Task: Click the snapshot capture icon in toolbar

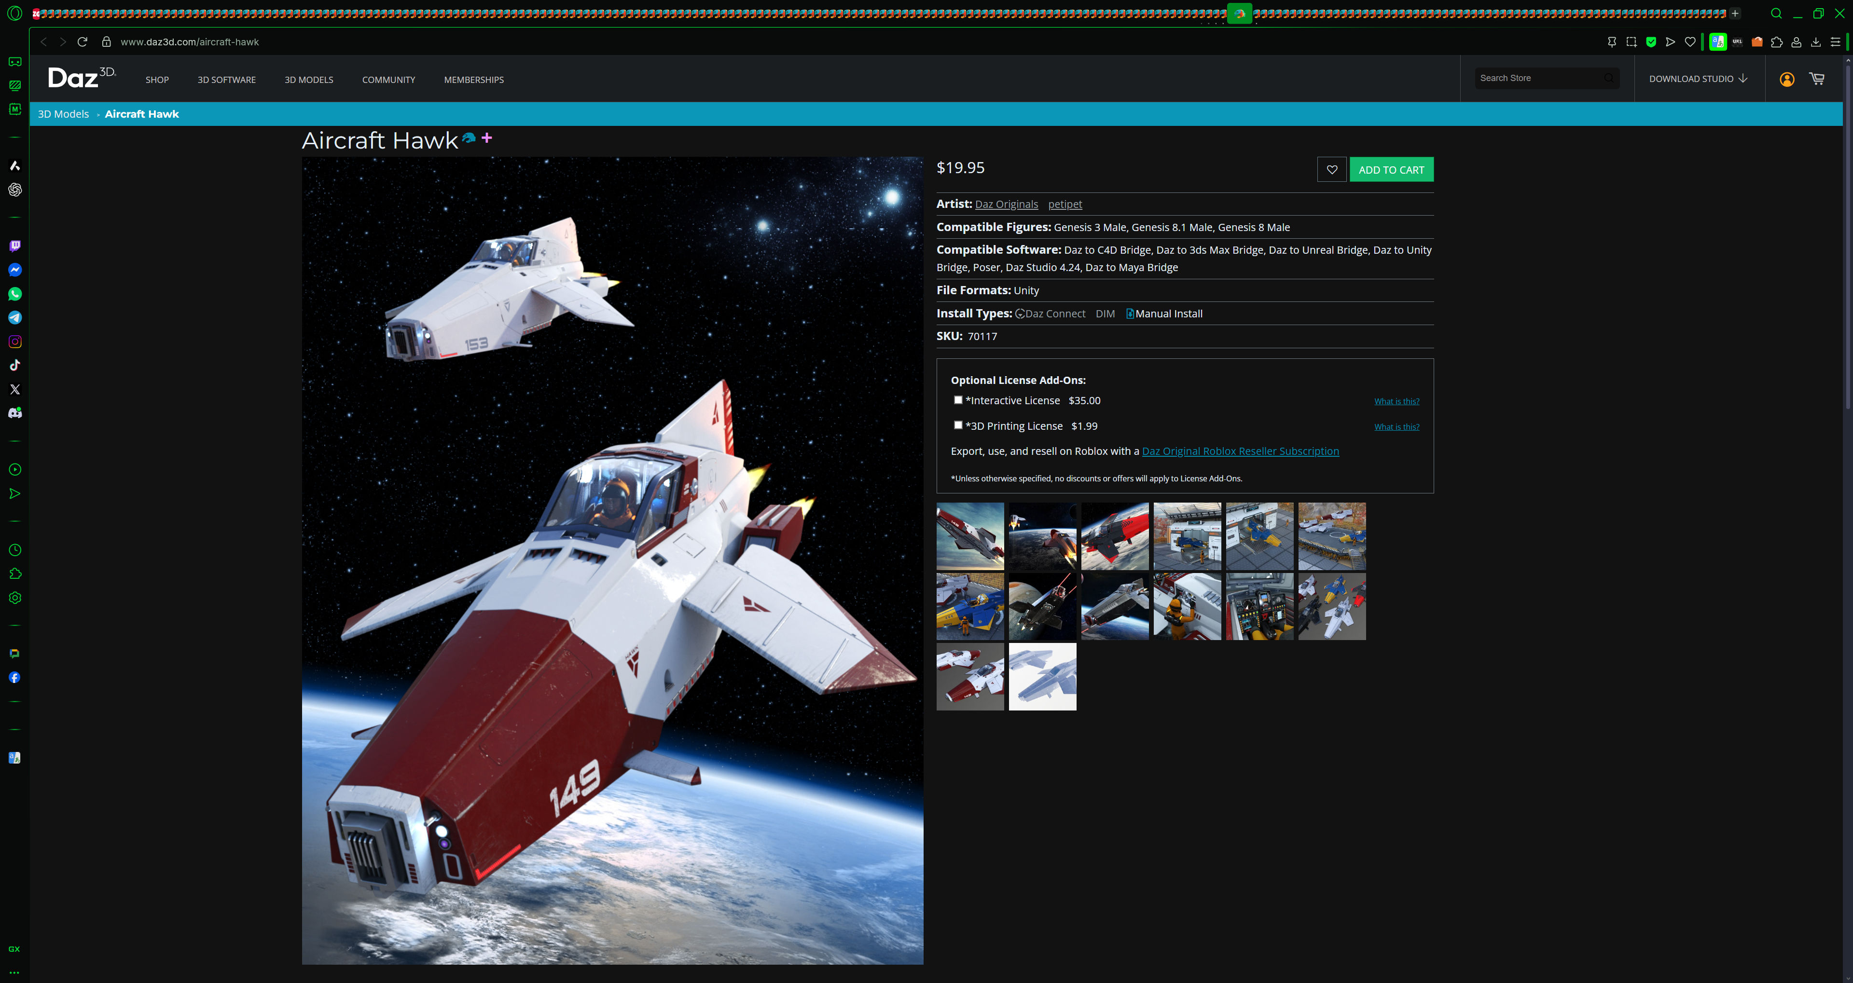Action: click(x=1632, y=41)
